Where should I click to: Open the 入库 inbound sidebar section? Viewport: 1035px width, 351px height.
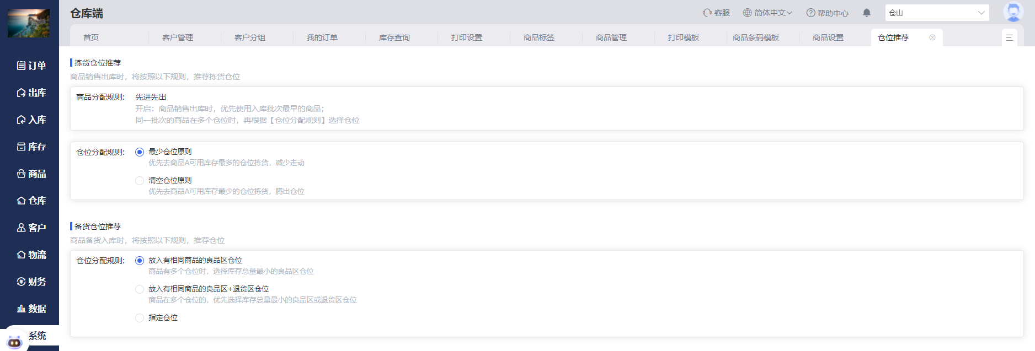click(x=31, y=120)
